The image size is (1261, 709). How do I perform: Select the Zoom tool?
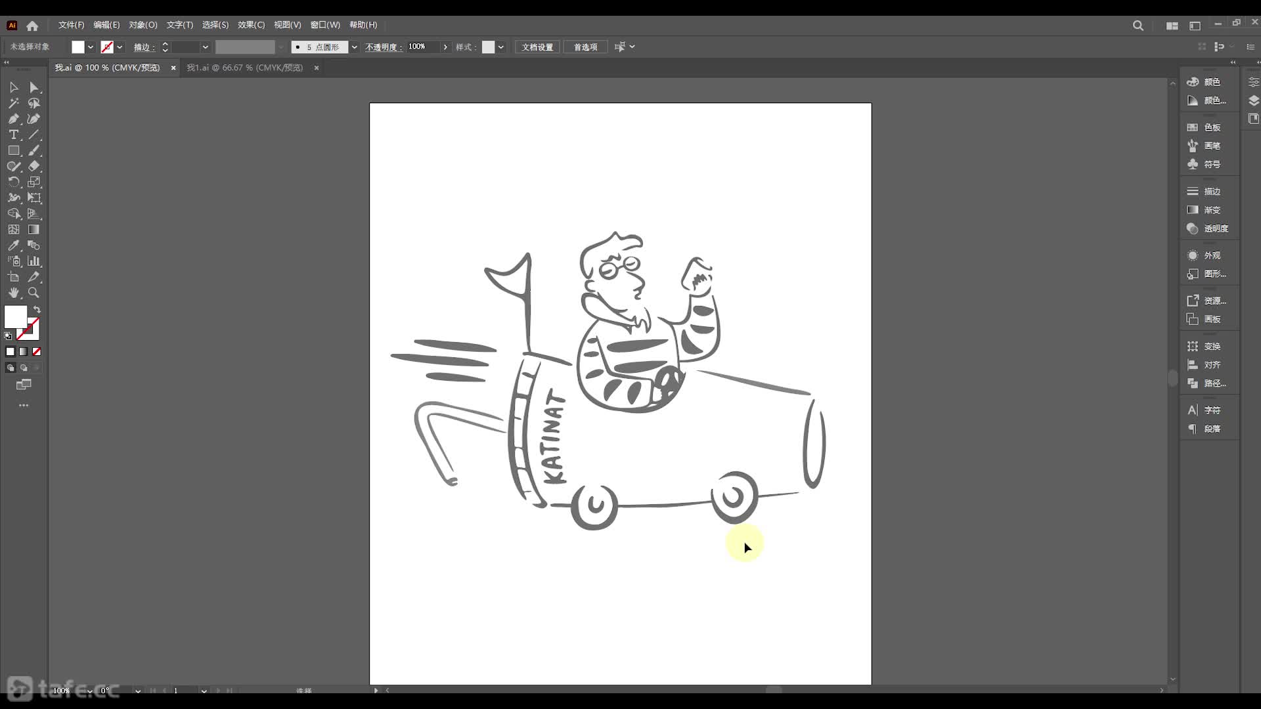pyautogui.click(x=34, y=293)
